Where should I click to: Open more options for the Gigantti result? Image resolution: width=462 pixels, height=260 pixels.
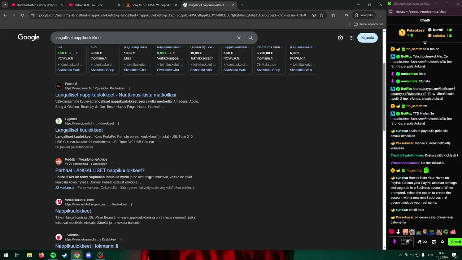point(118,123)
